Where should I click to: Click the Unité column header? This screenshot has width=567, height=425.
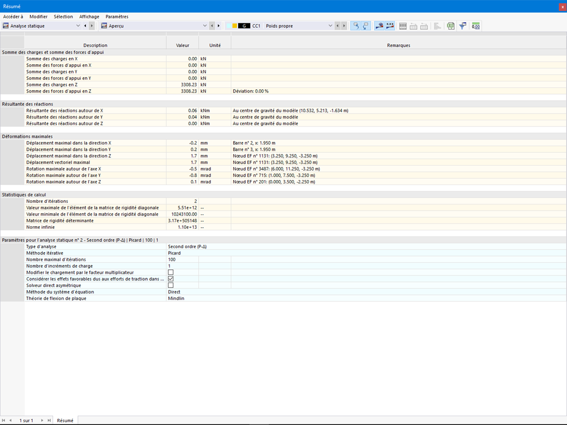tap(215, 45)
